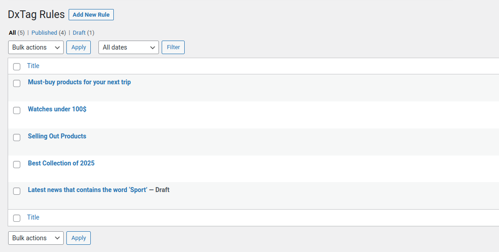This screenshot has height=252, width=499.
Task: Check the 'Best Collection of 2025' checkbox
Action: [x=17, y=165]
